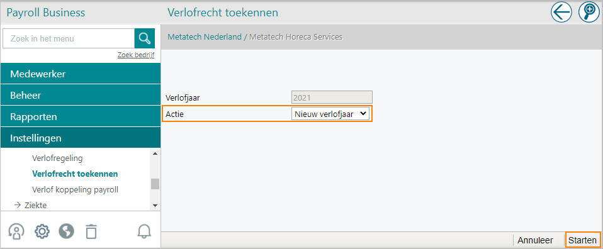Click the Verlofjaar label
This screenshot has width=603, height=249.
coord(183,97)
